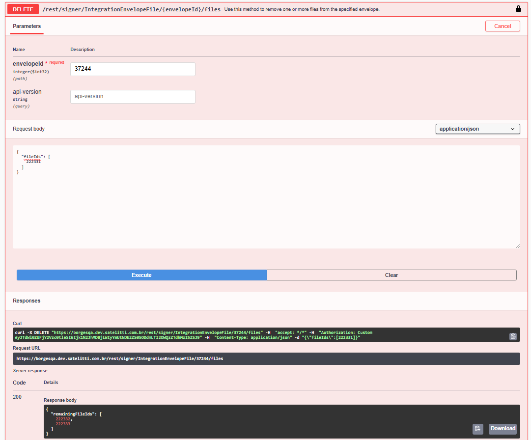
Task: Copy the response body to clipboard
Action: pyautogui.click(x=477, y=429)
